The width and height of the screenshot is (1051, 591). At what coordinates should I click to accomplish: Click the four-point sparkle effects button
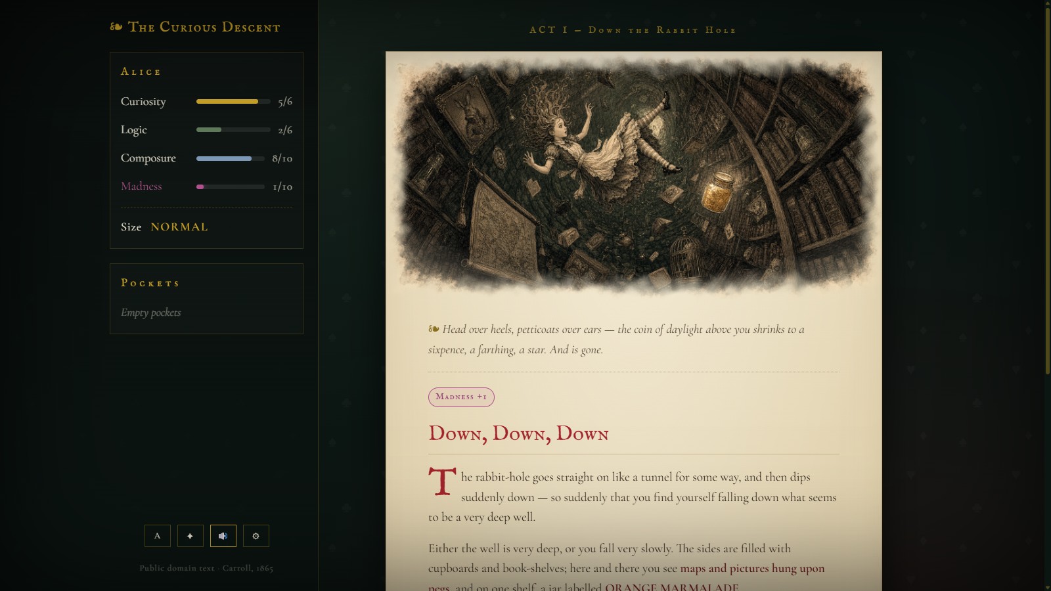point(190,536)
